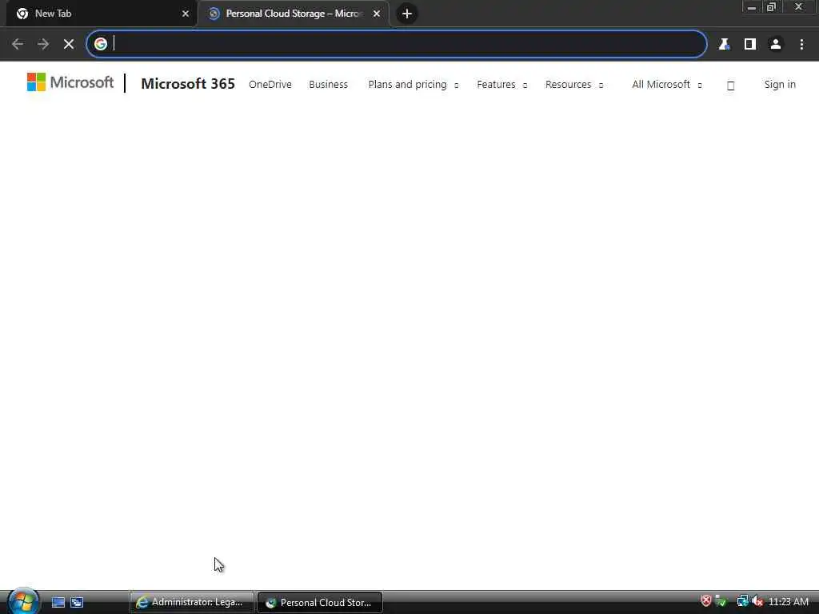Open the Microsoft 365 link

tap(188, 83)
